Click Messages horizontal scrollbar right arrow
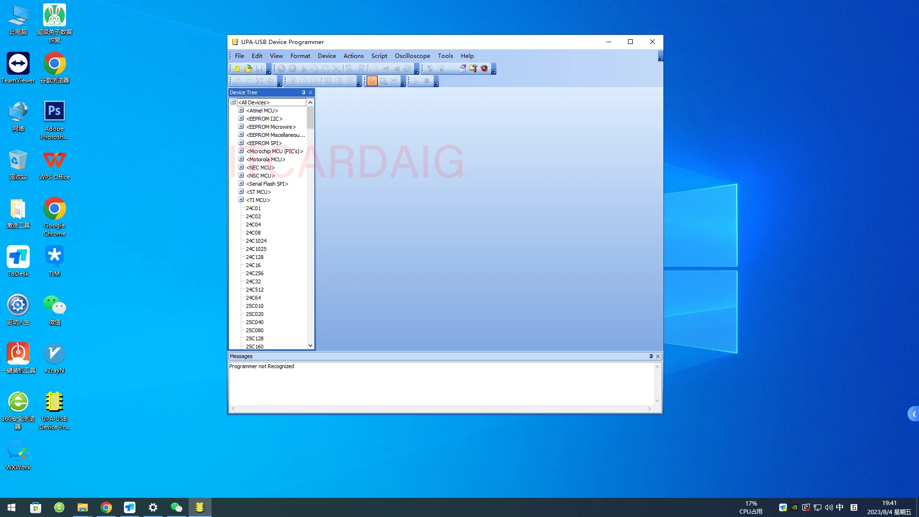 (650, 408)
